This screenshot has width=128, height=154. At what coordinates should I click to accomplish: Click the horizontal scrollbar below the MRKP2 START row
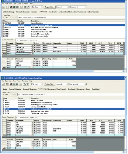click(x=63, y=71)
